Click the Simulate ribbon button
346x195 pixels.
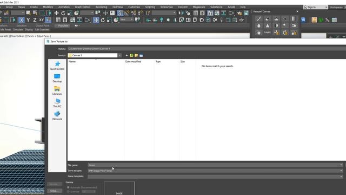18,30
